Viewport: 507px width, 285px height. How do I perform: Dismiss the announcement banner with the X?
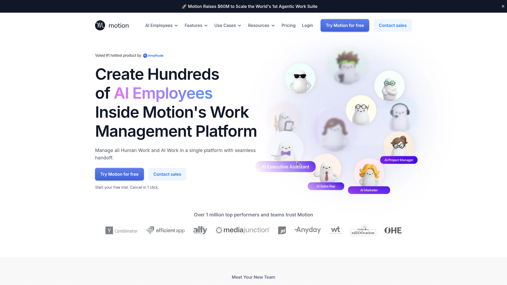pos(503,6)
